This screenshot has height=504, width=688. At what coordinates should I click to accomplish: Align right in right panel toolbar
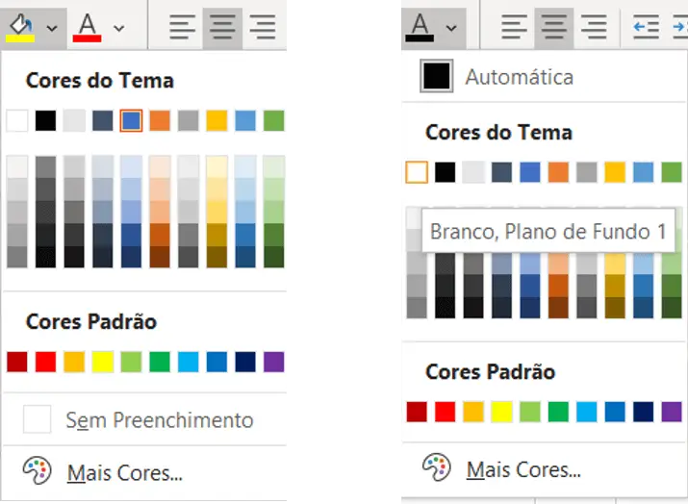pos(594,27)
